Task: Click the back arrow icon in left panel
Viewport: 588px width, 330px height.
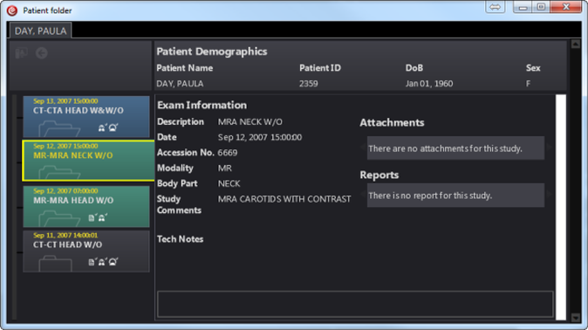Action: (x=42, y=53)
